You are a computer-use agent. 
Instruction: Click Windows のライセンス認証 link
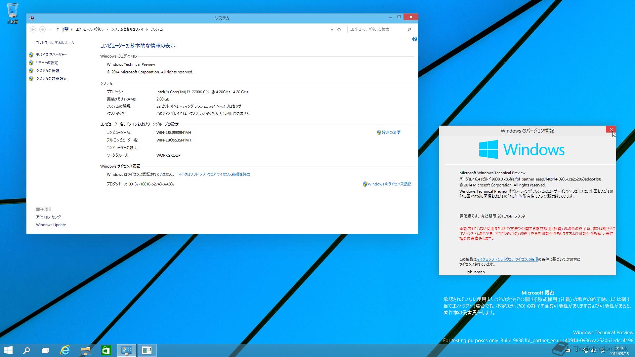tap(389, 184)
